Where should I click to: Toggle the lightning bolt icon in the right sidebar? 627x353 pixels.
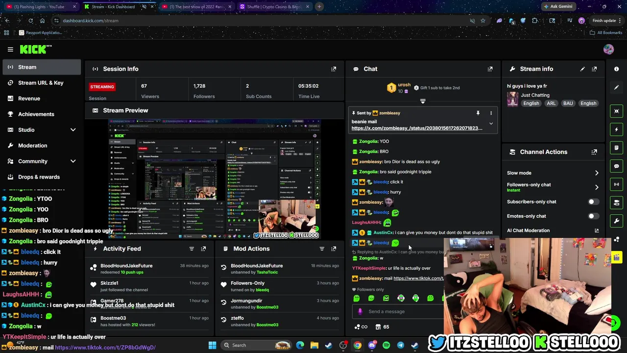tap(617, 129)
